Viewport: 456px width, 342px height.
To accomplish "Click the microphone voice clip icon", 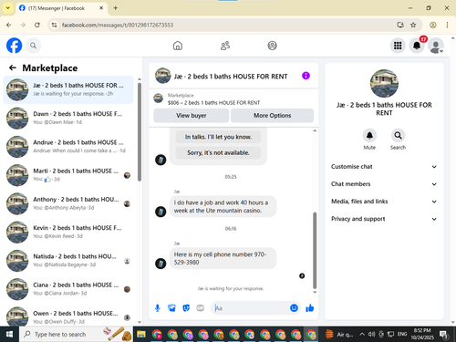I will (158, 308).
